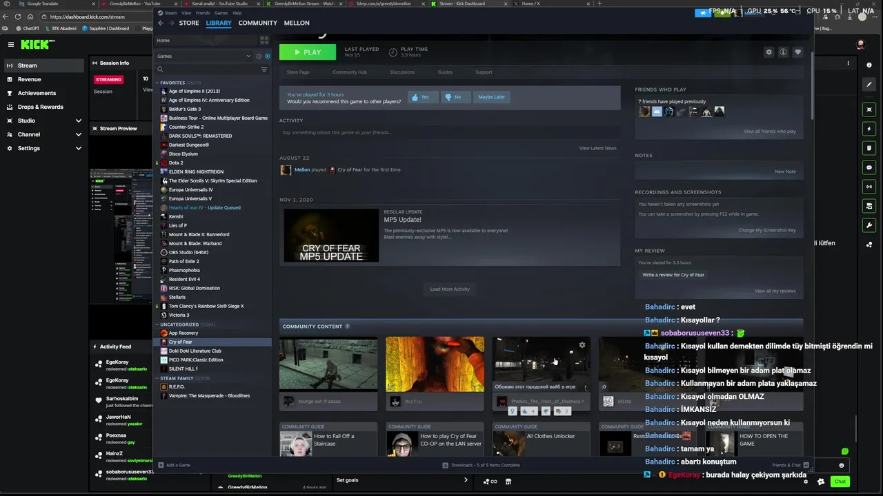Open the MELLON profile tab

coord(297,23)
